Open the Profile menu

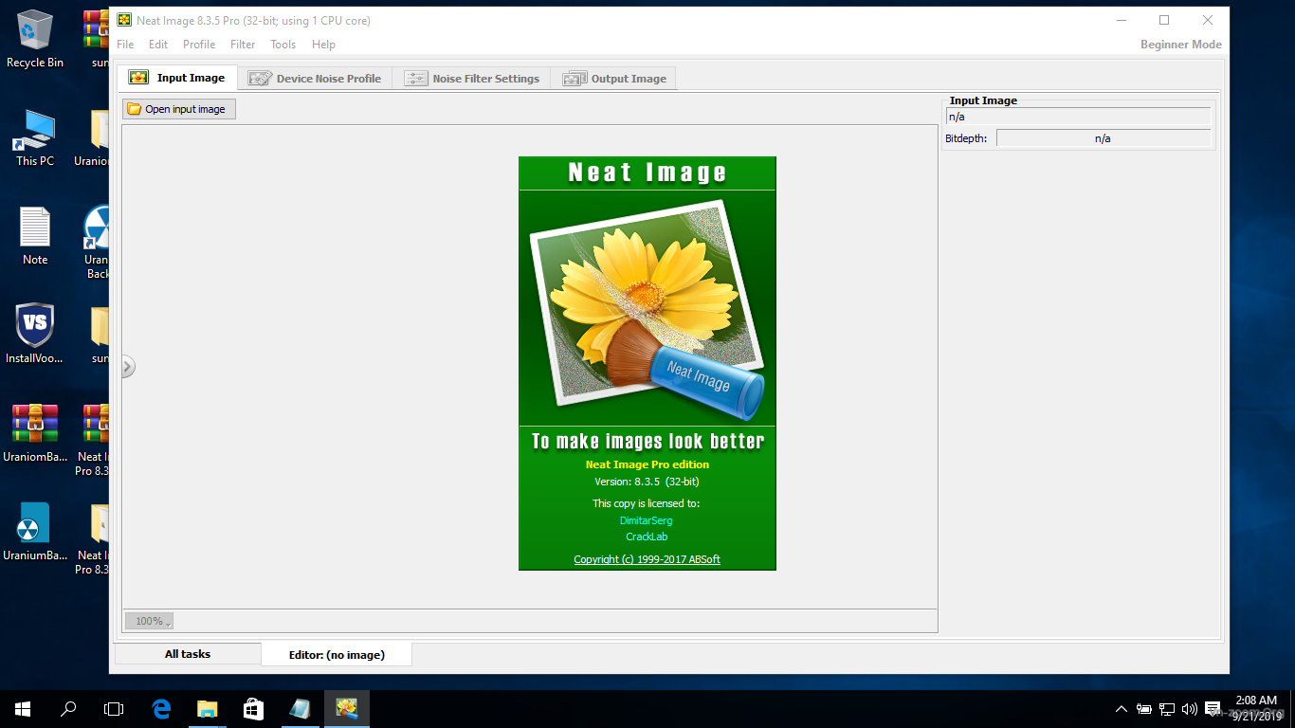pyautogui.click(x=199, y=45)
